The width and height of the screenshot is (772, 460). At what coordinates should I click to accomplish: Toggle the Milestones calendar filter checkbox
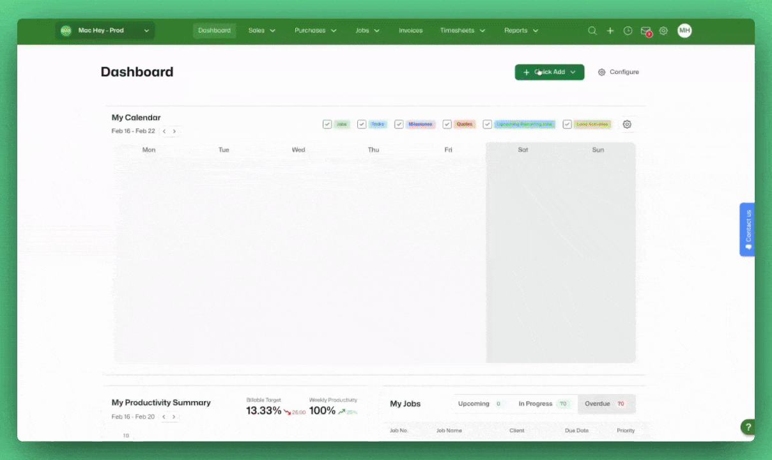(x=399, y=125)
